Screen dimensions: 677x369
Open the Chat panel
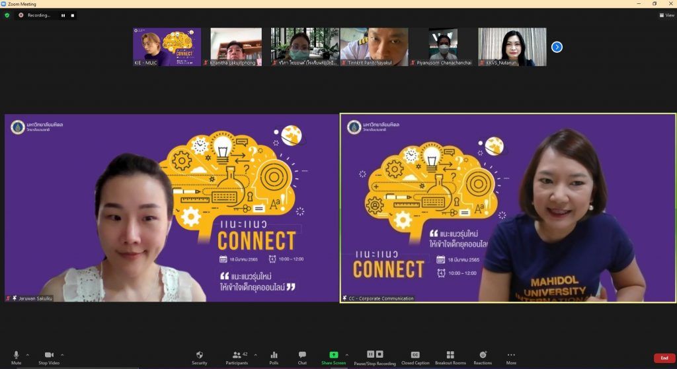coord(302,357)
